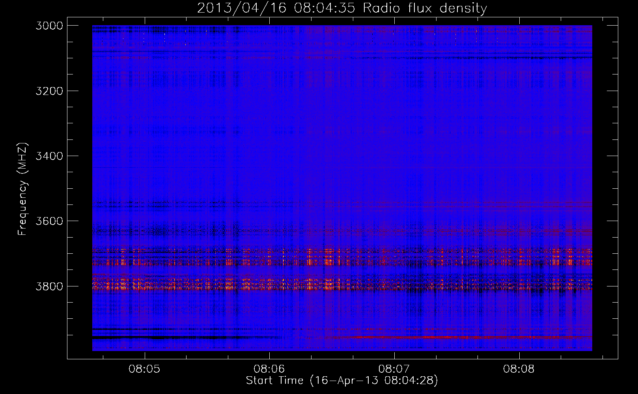Click the 3000 frequency tick label
Image resolution: width=638 pixels, height=394 pixels.
click(x=49, y=26)
